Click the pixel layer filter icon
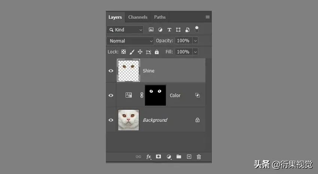The width and height of the screenshot is (318, 174). click(x=151, y=29)
